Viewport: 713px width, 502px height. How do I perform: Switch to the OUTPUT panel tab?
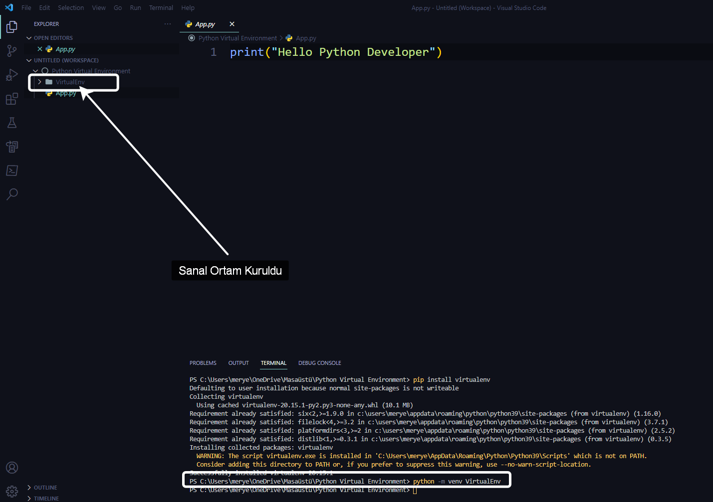pyautogui.click(x=238, y=363)
